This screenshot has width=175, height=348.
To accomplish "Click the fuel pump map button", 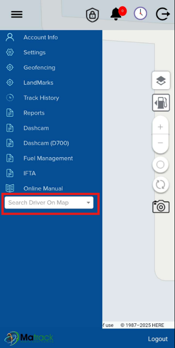I will [x=161, y=103].
